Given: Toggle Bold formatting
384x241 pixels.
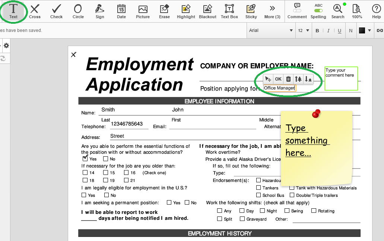Looking at the screenshot, I should (317, 30).
